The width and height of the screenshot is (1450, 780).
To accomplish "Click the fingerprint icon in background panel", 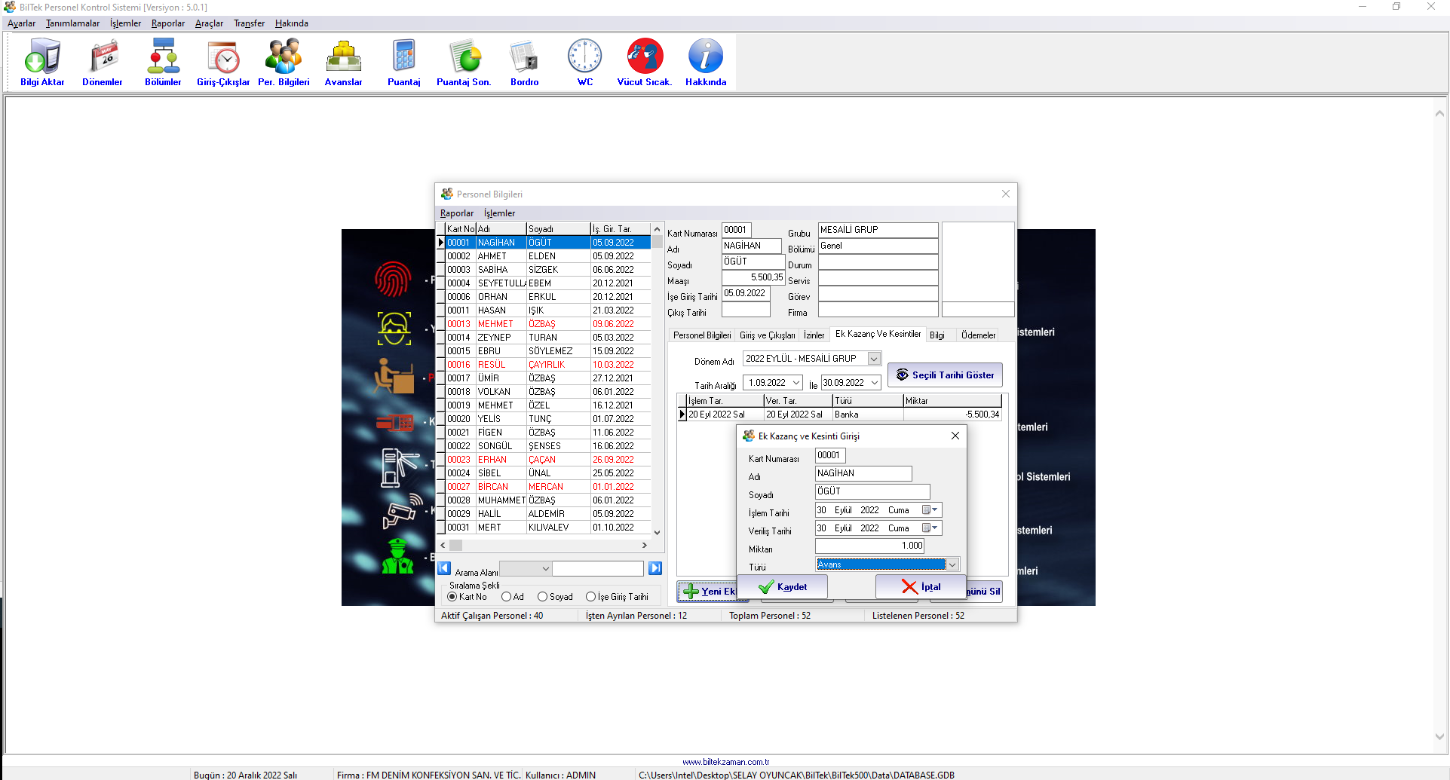I will point(393,279).
